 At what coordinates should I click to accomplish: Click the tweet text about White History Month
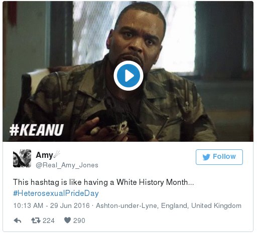click(x=103, y=182)
